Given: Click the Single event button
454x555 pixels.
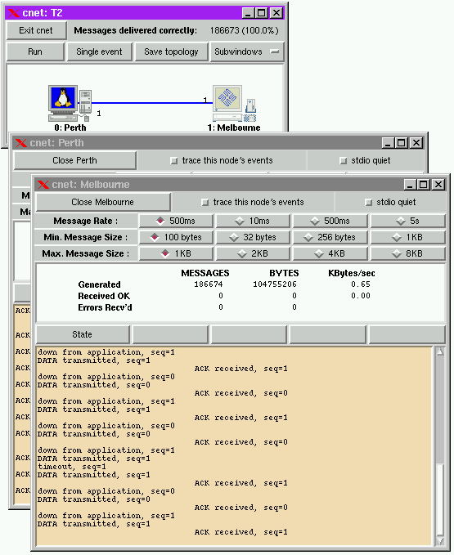Looking at the screenshot, I should click(100, 51).
